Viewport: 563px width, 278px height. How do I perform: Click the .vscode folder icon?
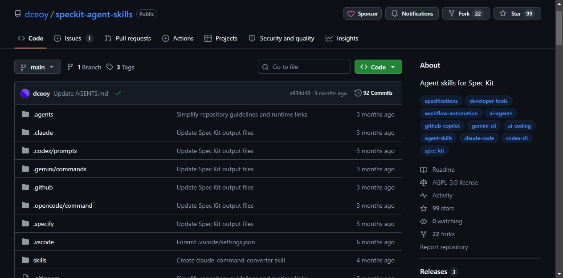point(25,242)
